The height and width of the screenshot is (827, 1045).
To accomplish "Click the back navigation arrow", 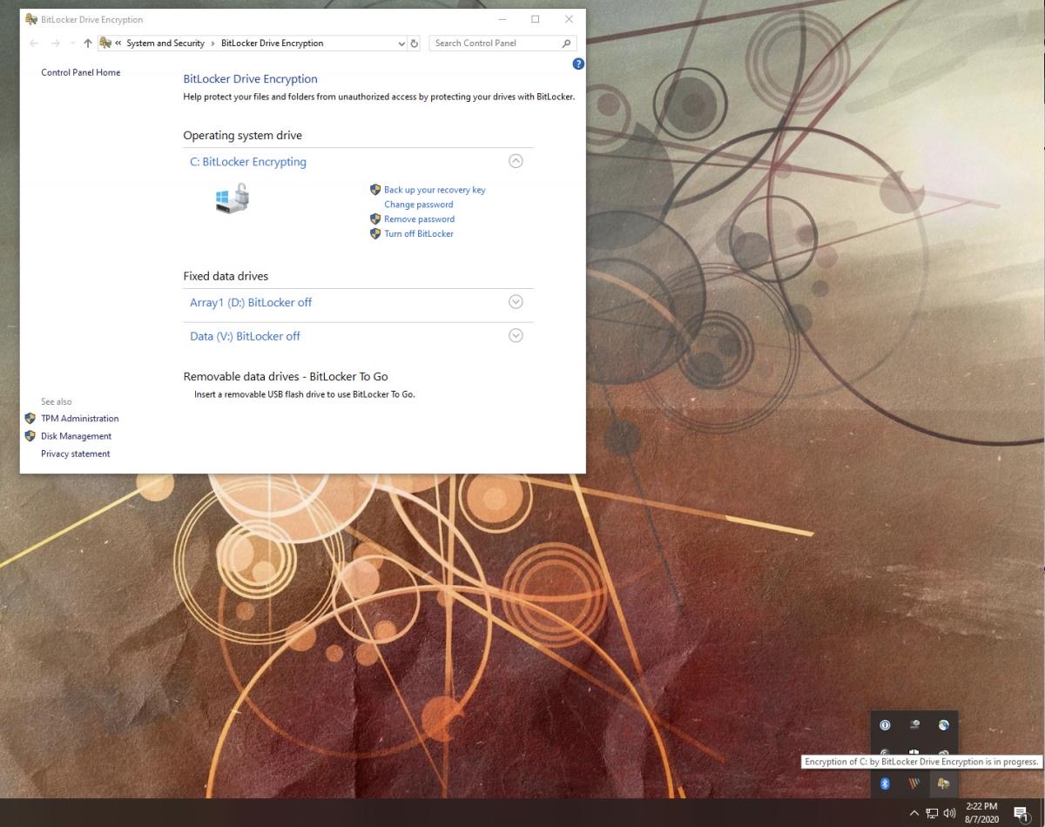I will (34, 43).
